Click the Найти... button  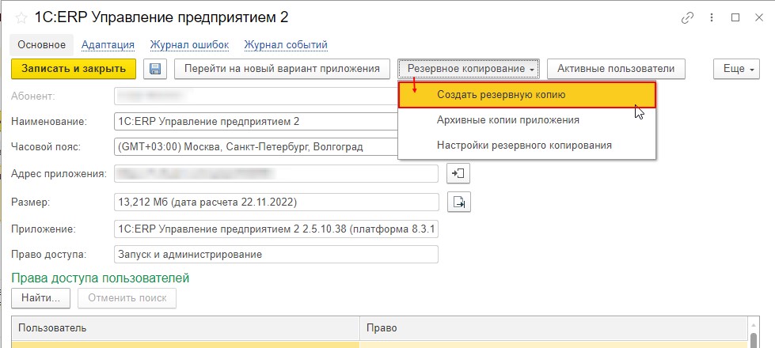pyautogui.click(x=41, y=298)
